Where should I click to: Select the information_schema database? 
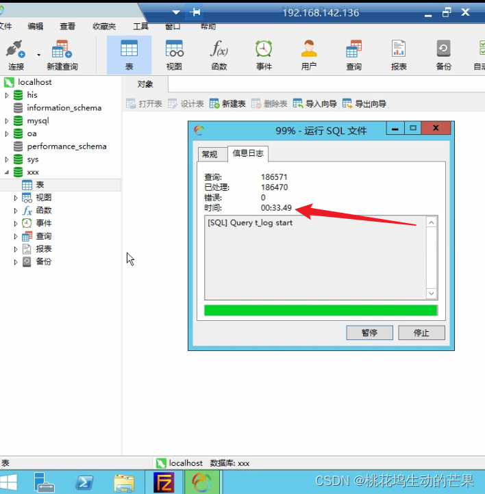64,107
